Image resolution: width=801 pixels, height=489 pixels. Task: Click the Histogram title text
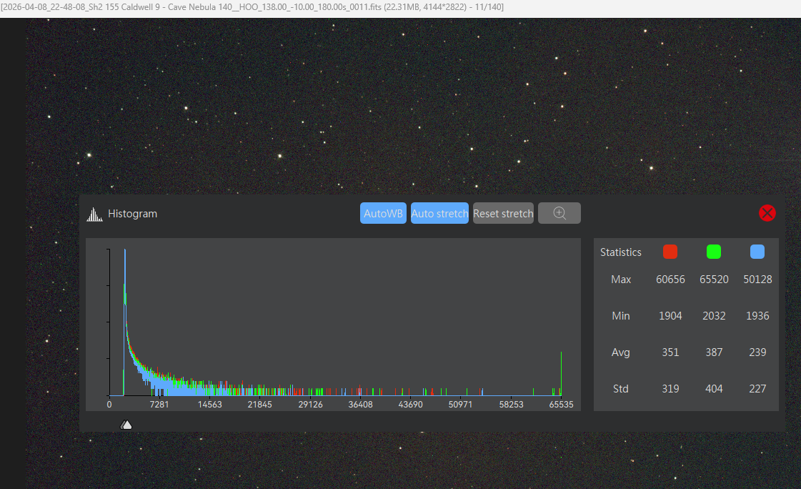[132, 214]
